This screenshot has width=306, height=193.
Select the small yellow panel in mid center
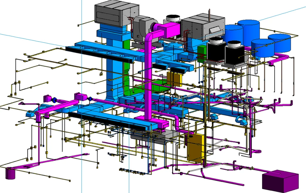pyautogui.click(x=175, y=79)
